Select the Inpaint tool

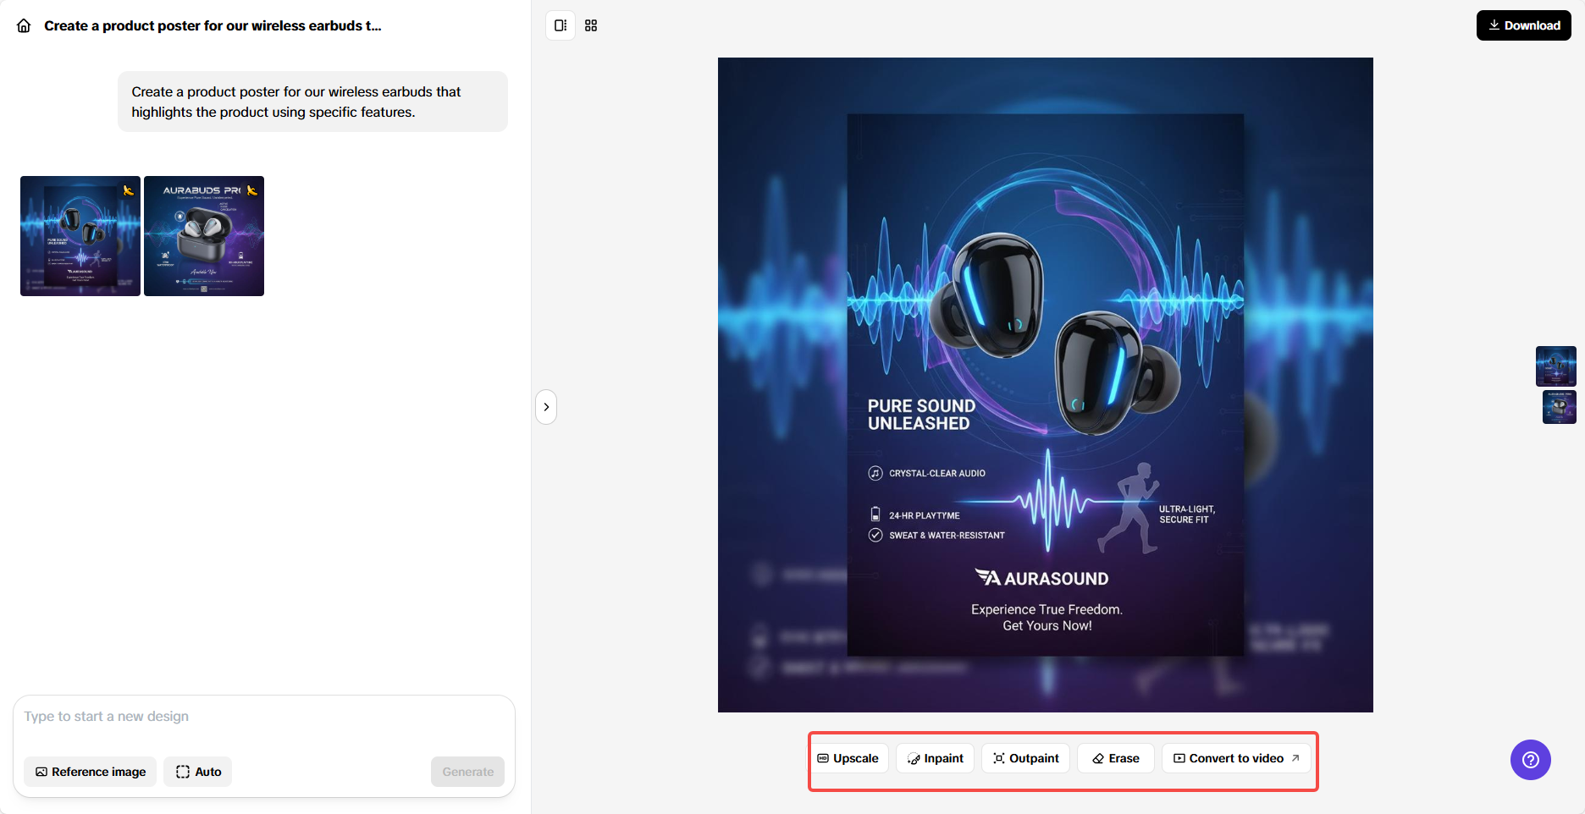pyautogui.click(x=935, y=758)
